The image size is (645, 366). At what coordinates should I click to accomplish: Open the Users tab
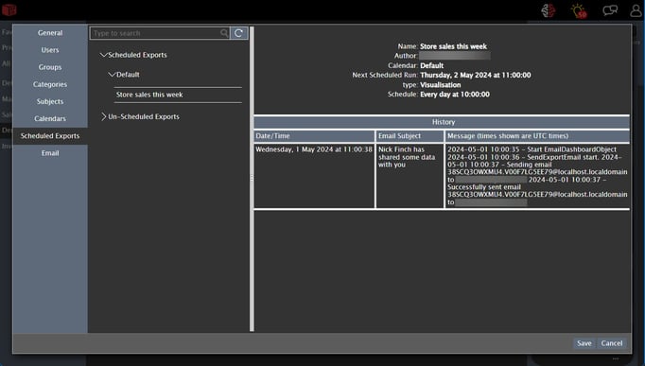50,50
